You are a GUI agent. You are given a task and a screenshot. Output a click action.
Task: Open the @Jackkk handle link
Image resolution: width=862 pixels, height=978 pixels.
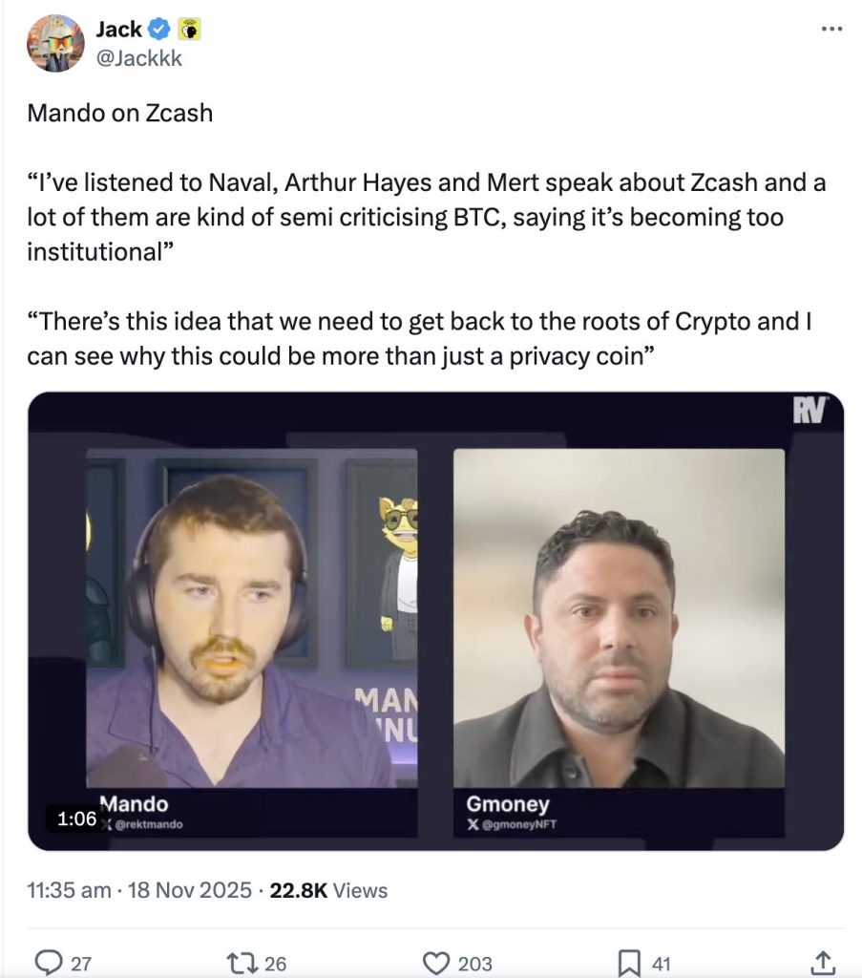pos(138,58)
